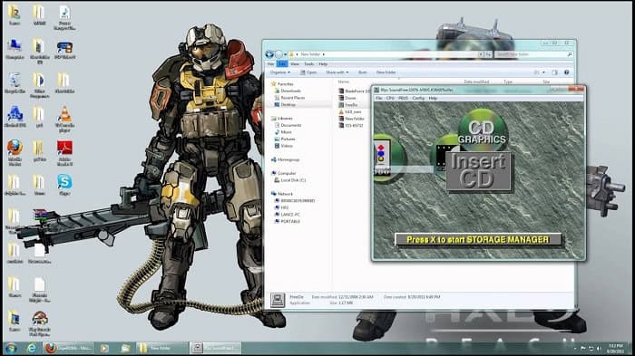Click Internet Explorer in the taskbar
This screenshot has height=356, width=635.
click(32, 348)
